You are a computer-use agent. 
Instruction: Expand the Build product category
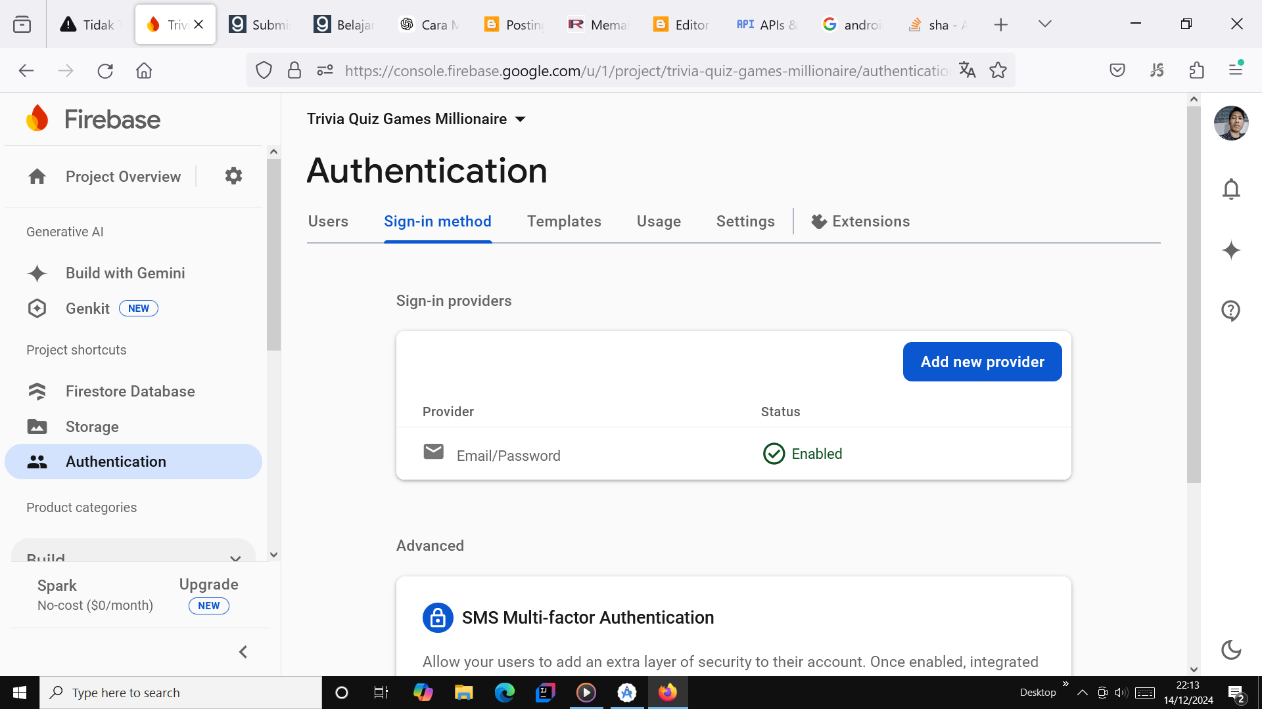pos(133,551)
